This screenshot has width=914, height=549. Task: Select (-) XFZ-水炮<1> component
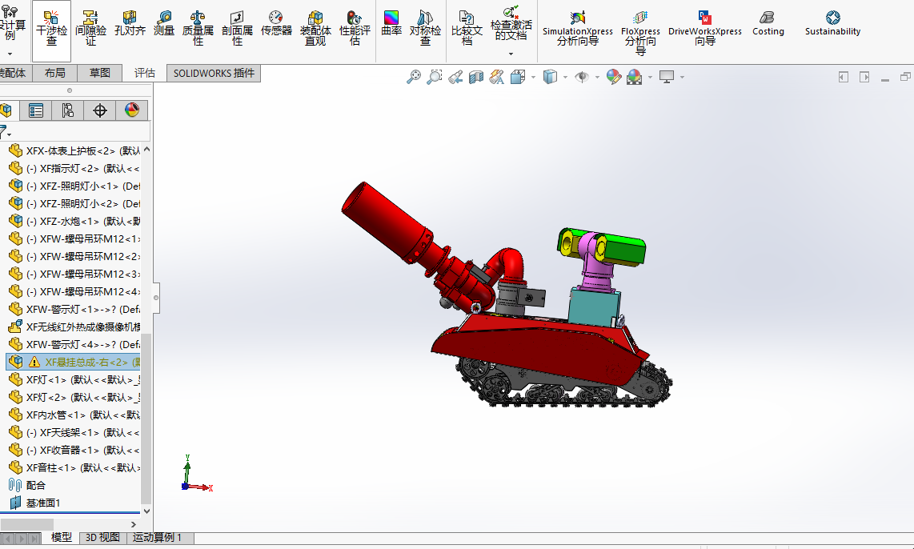[73, 222]
